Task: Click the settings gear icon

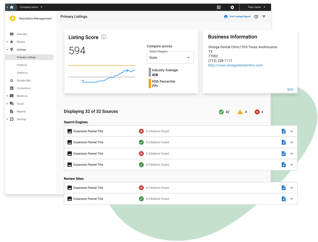Action: point(232,7)
